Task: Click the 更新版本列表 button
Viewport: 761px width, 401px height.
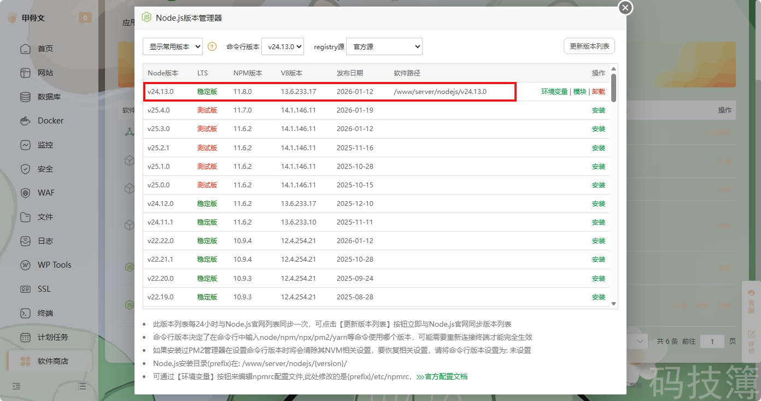Action: coord(589,46)
